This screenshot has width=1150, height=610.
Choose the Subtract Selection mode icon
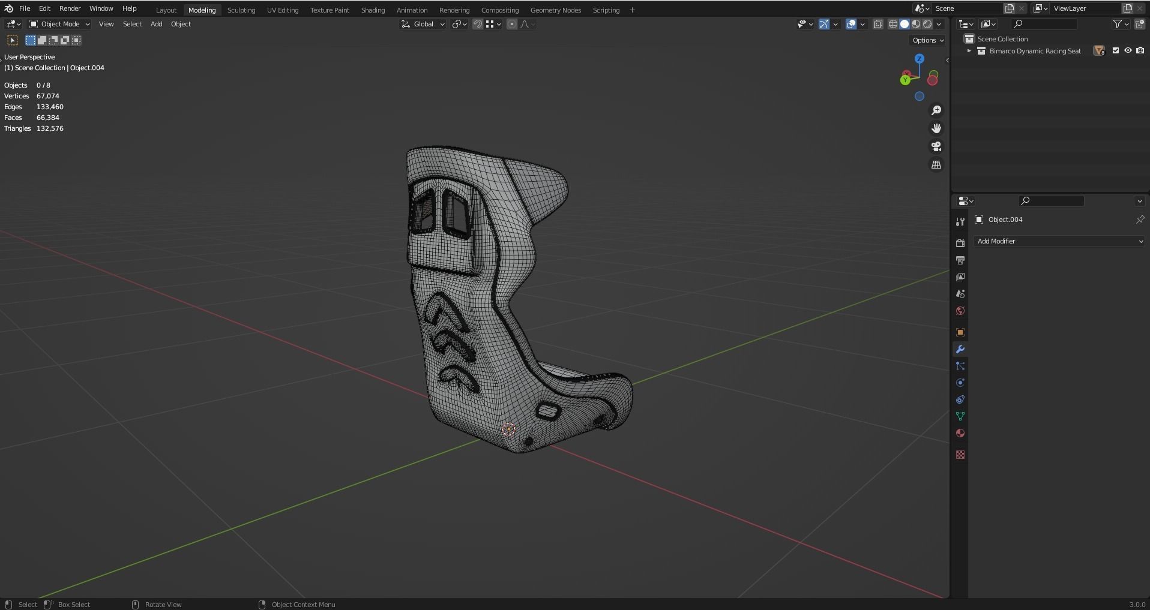53,40
